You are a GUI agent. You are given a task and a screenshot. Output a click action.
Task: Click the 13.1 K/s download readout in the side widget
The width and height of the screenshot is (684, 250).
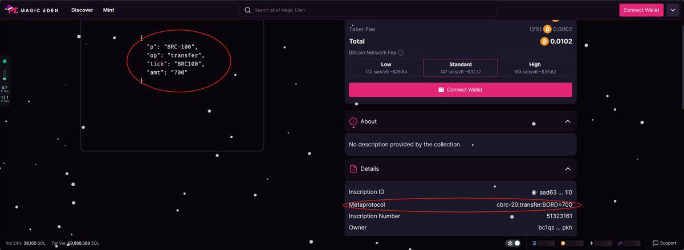pos(5,99)
